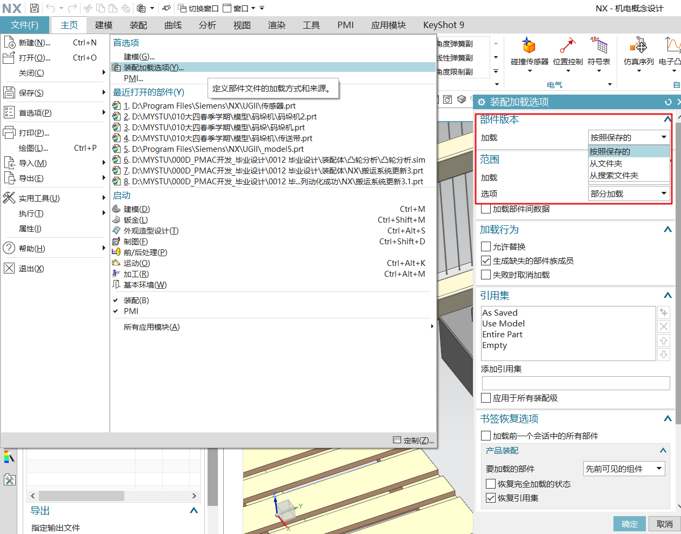Uncheck 恢复引用集 checkbox
681x534 pixels.
click(x=491, y=498)
